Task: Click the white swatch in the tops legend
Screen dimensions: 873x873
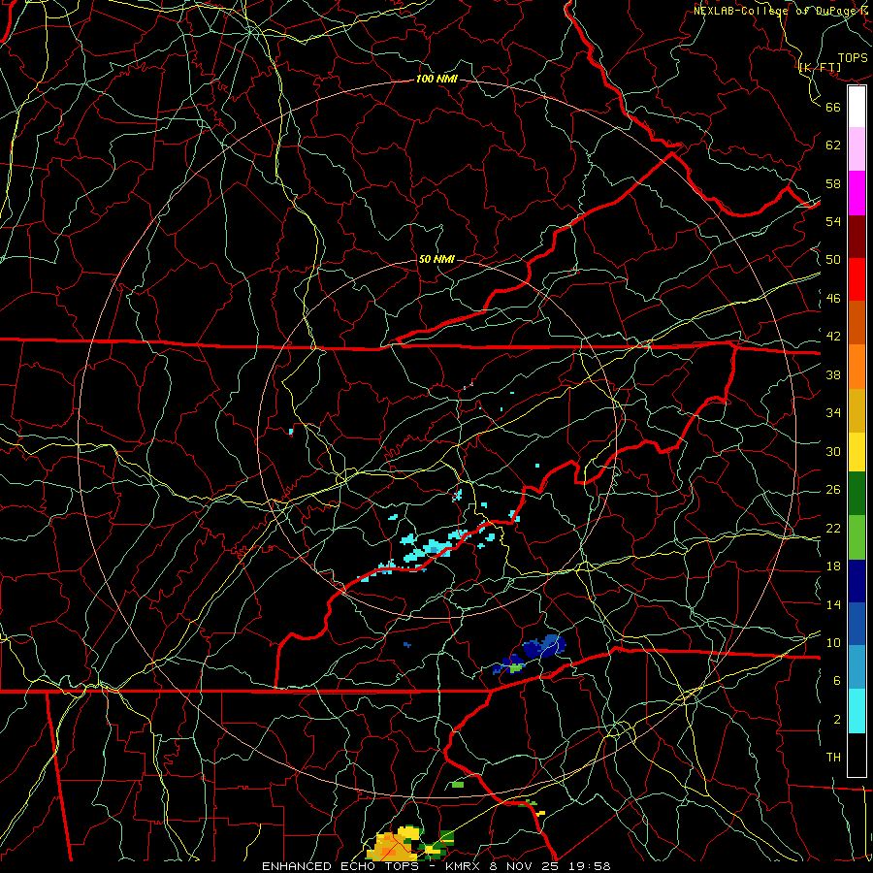Action: pos(857,107)
